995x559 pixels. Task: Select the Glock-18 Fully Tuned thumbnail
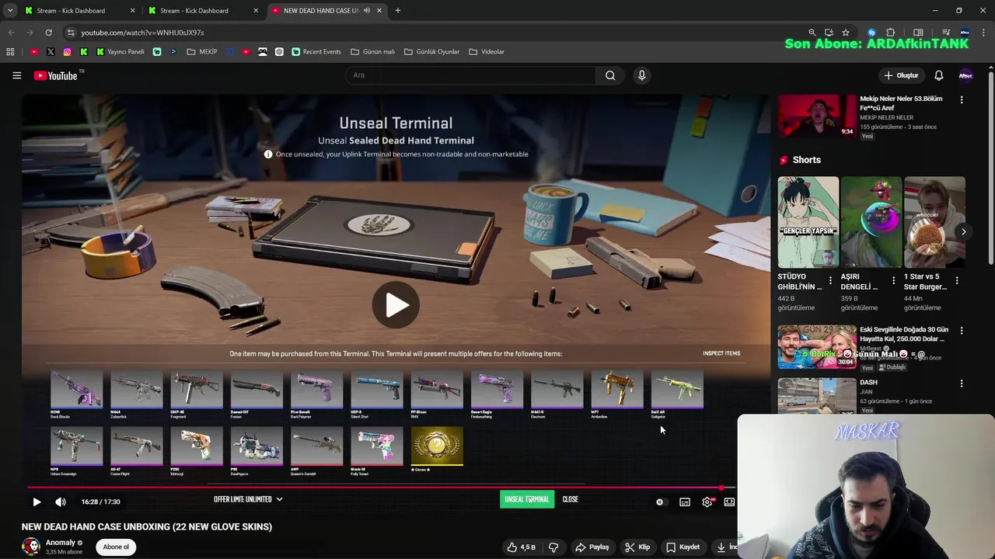click(x=377, y=448)
